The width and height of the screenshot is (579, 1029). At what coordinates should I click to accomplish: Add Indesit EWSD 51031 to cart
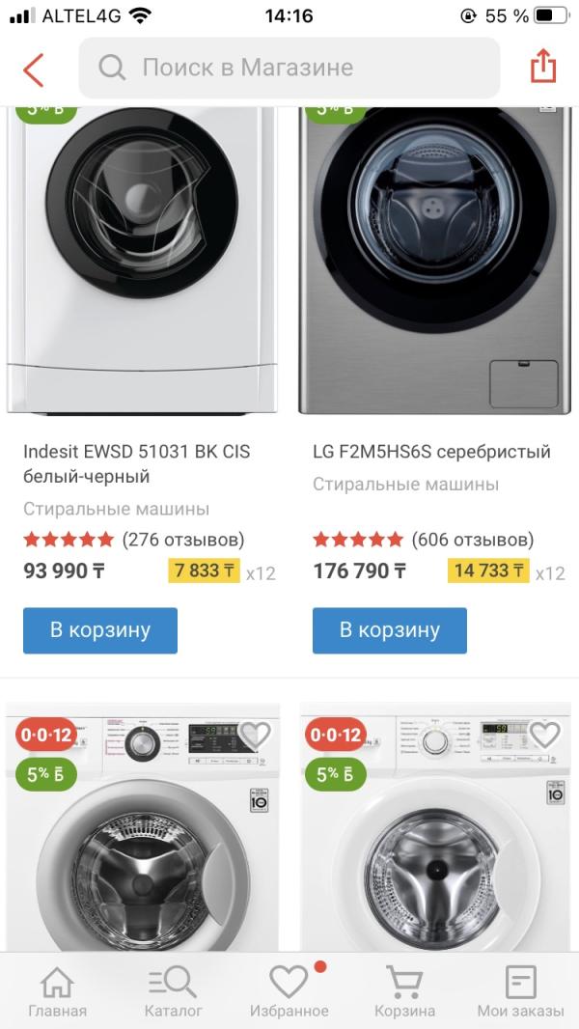click(100, 630)
